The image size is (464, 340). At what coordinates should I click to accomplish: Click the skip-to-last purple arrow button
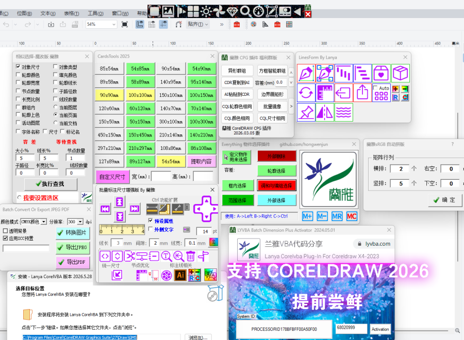135,209
